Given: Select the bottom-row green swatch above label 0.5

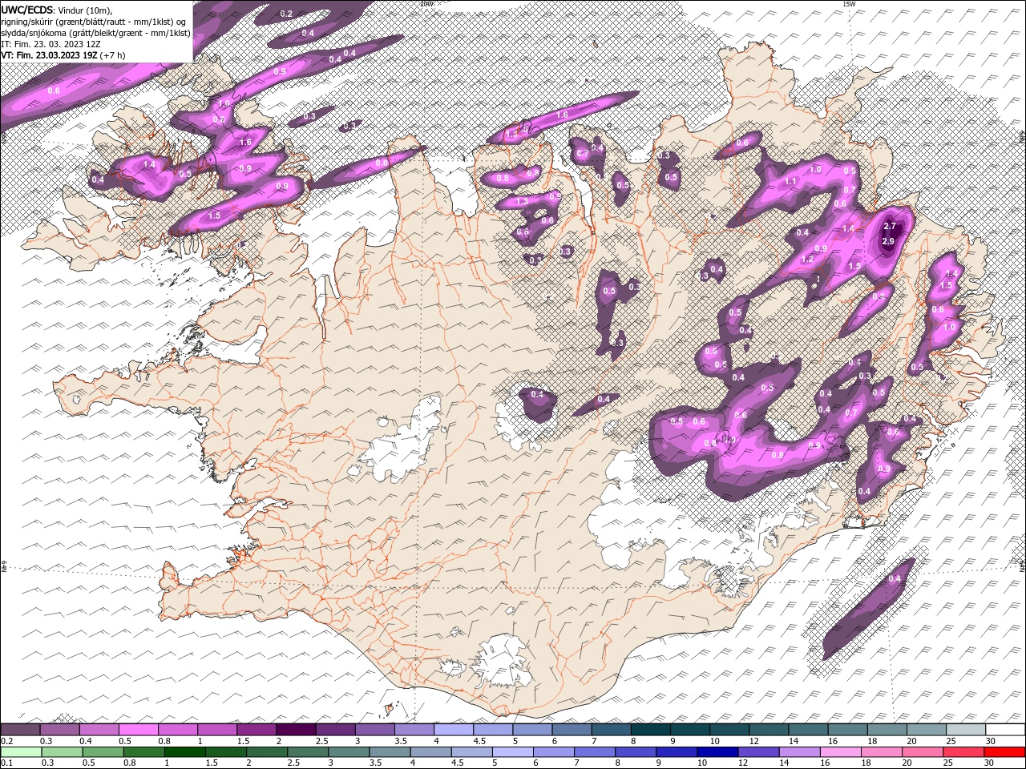Looking at the screenshot, I should pyautogui.click(x=104, y=752).
